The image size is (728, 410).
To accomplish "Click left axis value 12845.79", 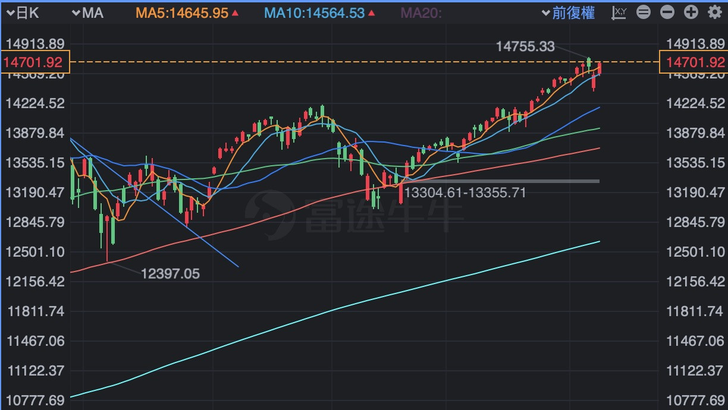I will pos(34,222).
